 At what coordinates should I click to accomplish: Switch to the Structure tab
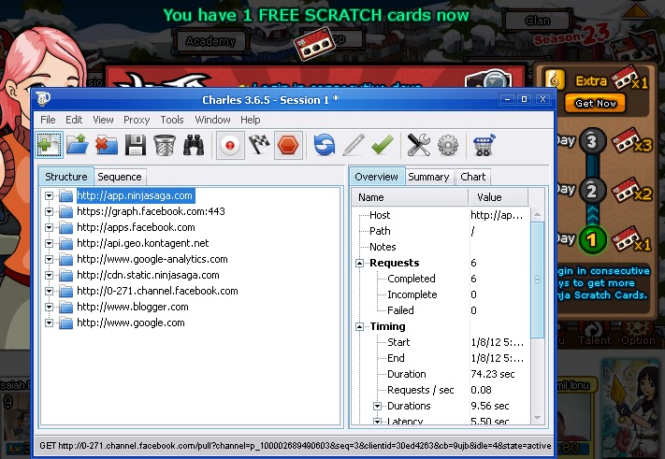[66, 177]
